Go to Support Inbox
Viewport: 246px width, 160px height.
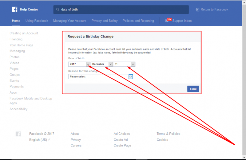182,21
